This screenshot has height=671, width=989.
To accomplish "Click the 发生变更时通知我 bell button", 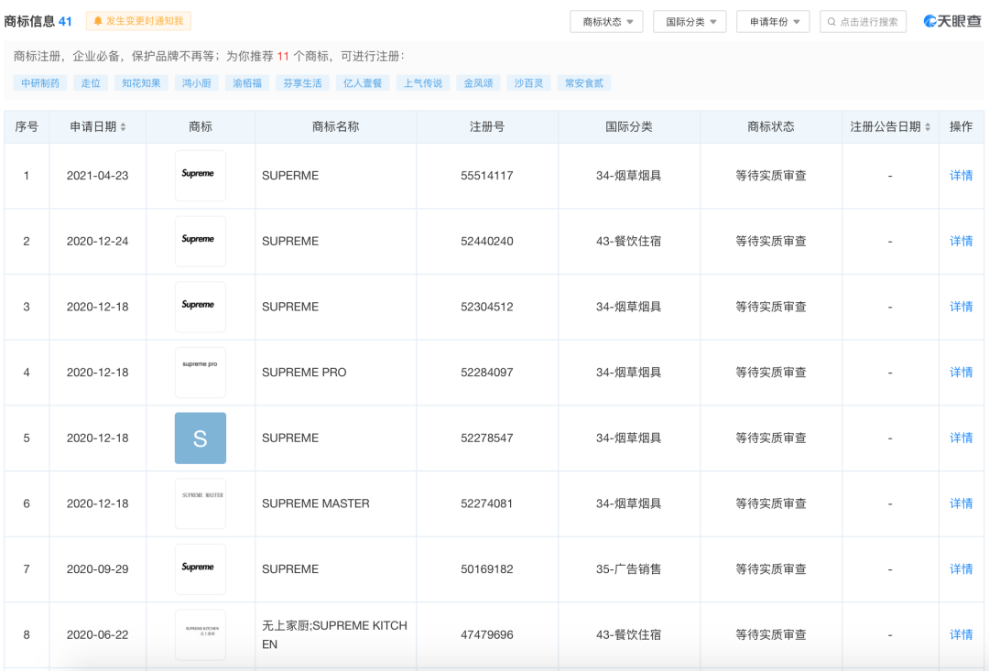I will coord(138,21).
